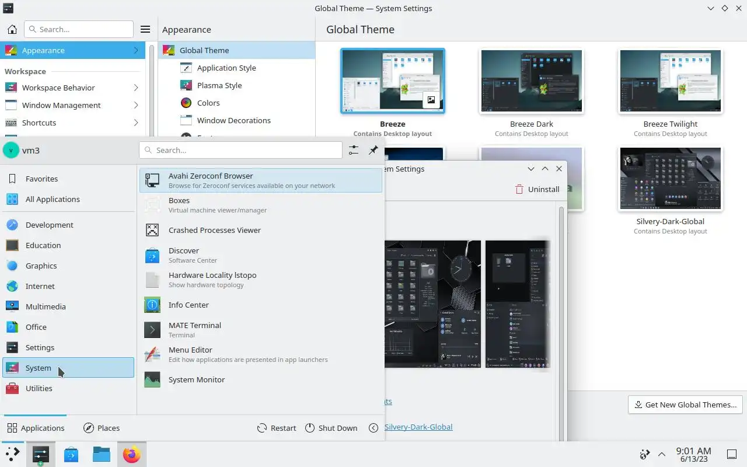The height and width of the screenshot is (467, 747).
Task: Select Global Theme in Appearance list
Action: tap(236, 50)
